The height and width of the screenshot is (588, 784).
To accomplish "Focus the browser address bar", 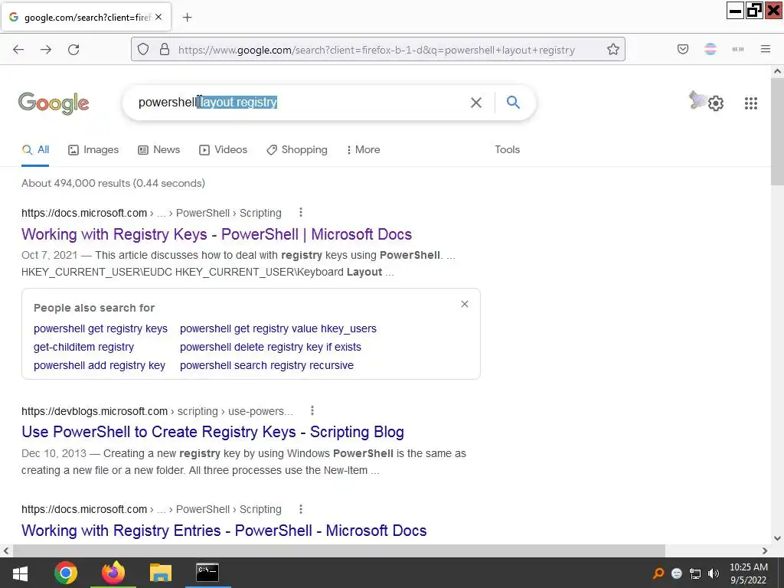I will [380, 50].
